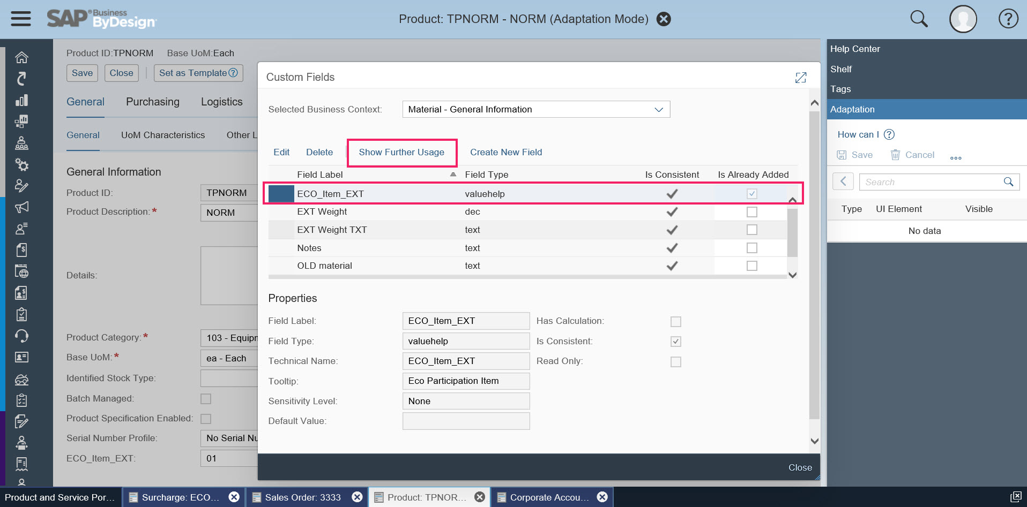
Task: Open the megaphone marketing sidebar icon
Action: pos(21,207)
